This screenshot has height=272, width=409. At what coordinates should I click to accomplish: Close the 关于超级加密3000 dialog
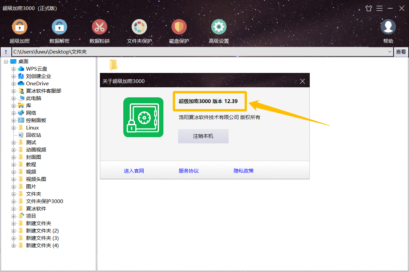(302, 81)
